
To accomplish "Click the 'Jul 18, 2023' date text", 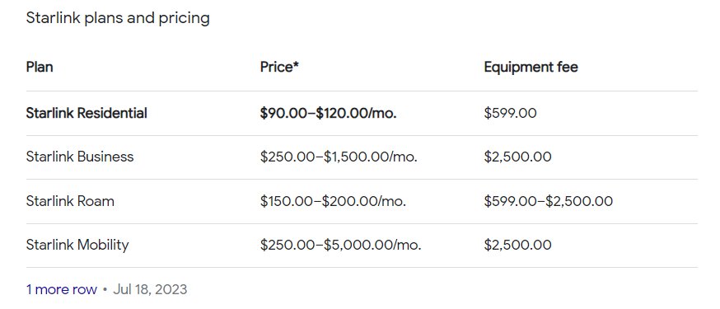I will click(x=150, y=289).
